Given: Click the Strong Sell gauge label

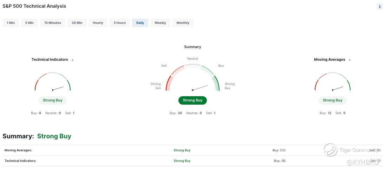Looking at the screenshot, I should (x=156, y=86).
